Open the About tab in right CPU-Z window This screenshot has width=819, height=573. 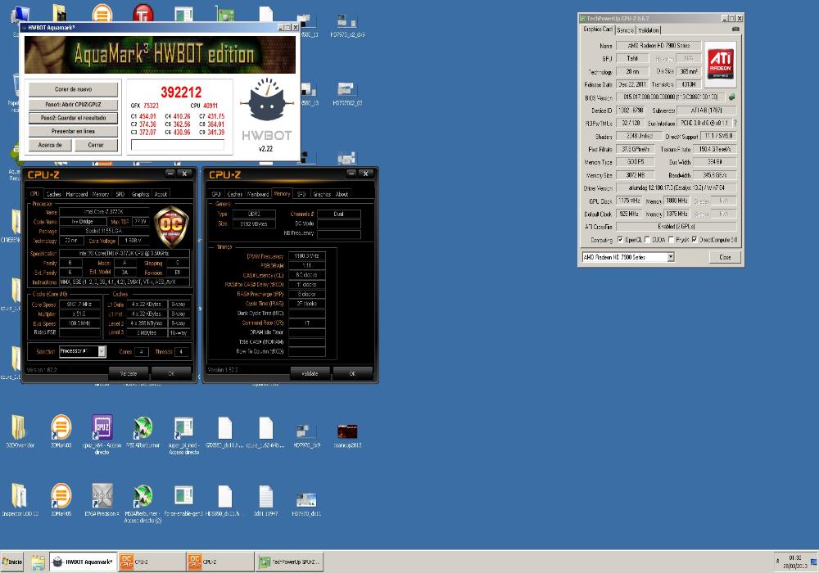pyautogui.click(x=342, y=194)
